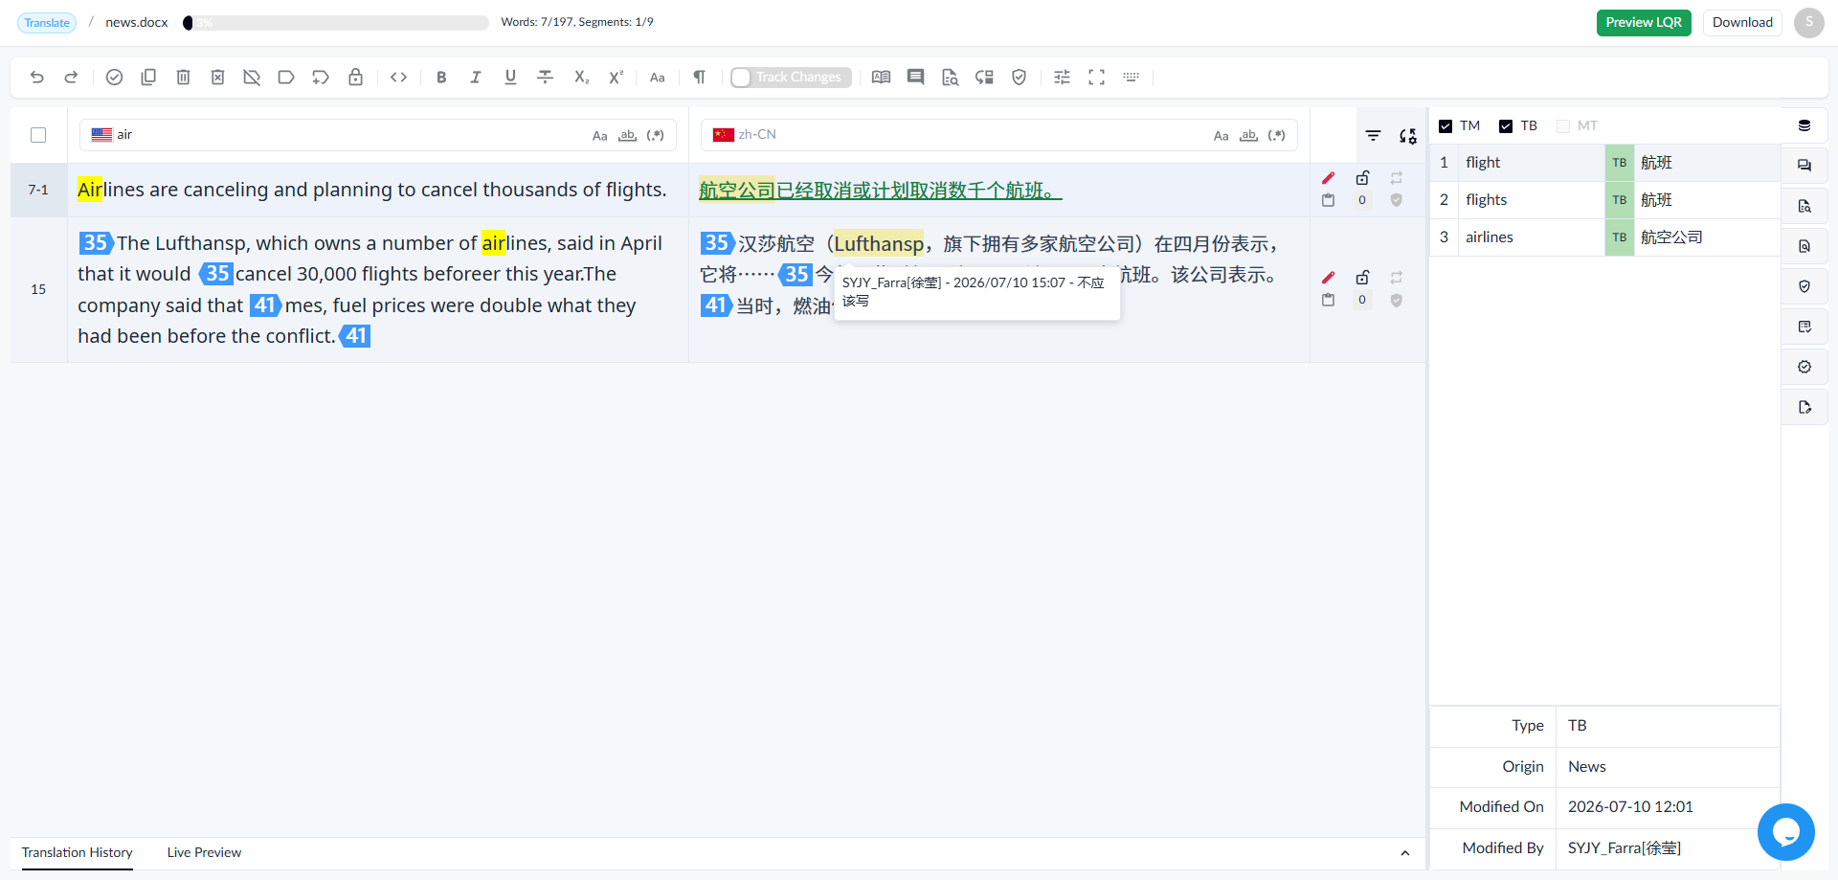1838x880 pixels.
Task: Tick the select-all segments checkbox
Action: 38,135
